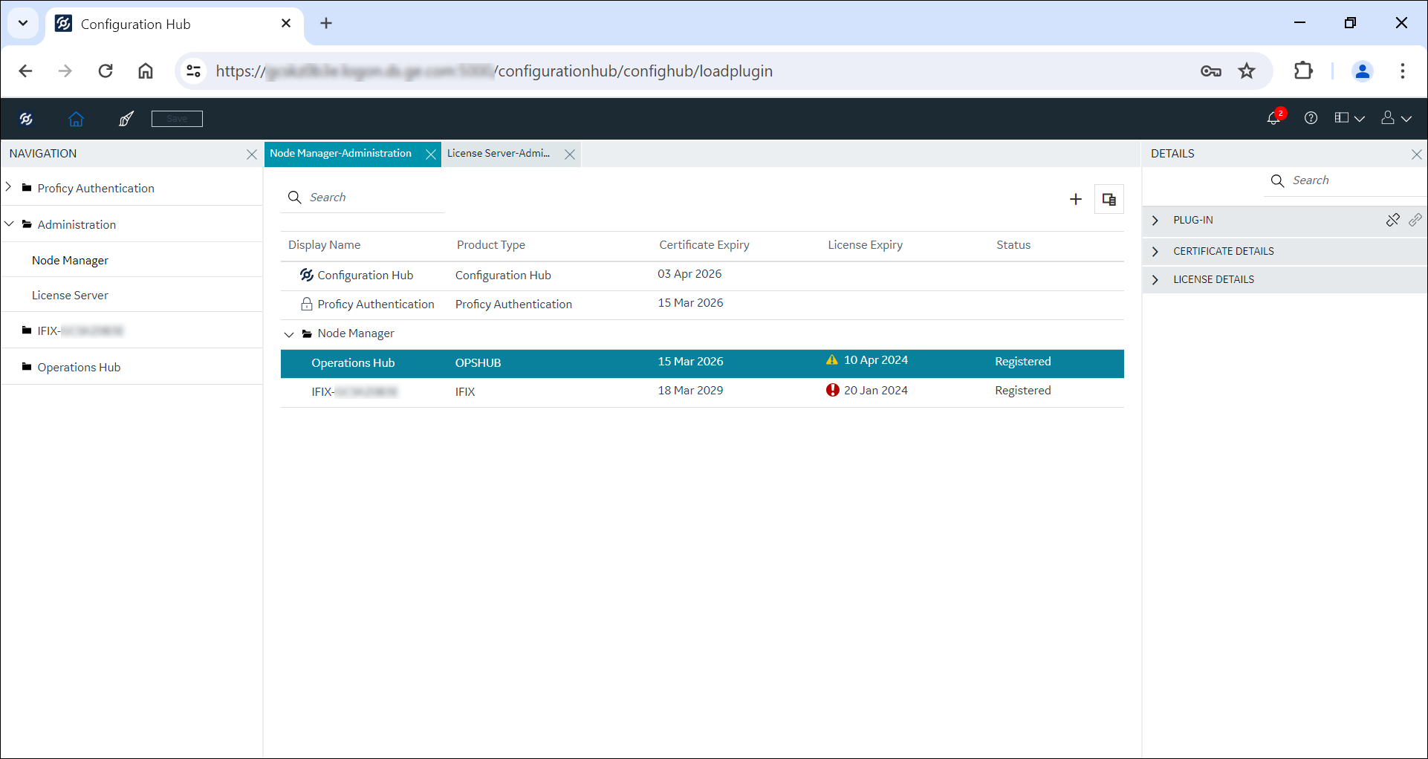
Task: Click the unlink icon in PLUG-IN header
Action: [1393, 220]
